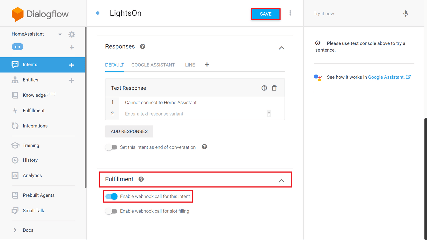Open agent settings gear icon
The image size is (427, 240).
point(72,34)
